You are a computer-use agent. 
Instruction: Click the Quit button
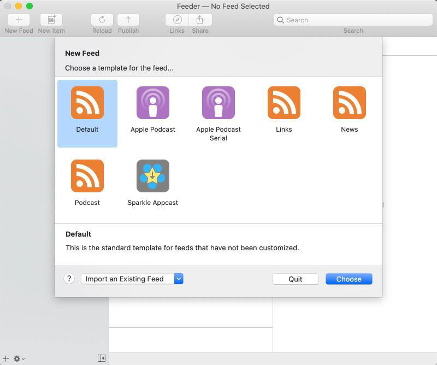point(296,279)
